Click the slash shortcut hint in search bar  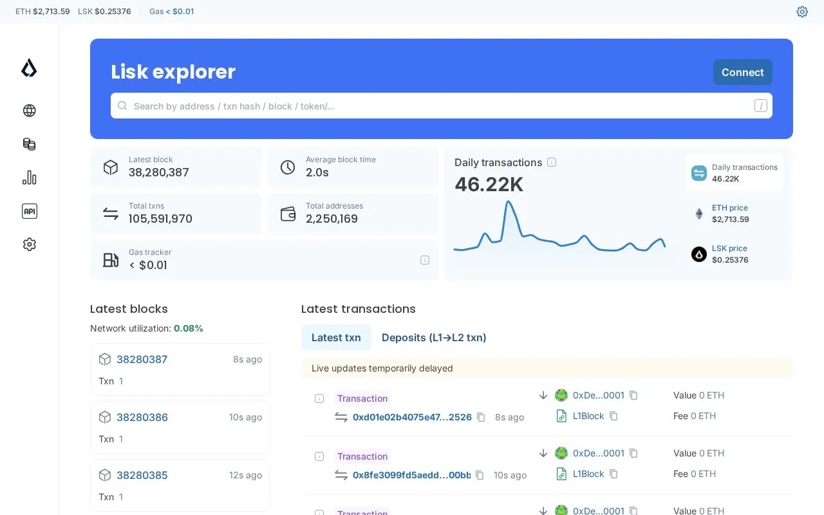point(761,106)
